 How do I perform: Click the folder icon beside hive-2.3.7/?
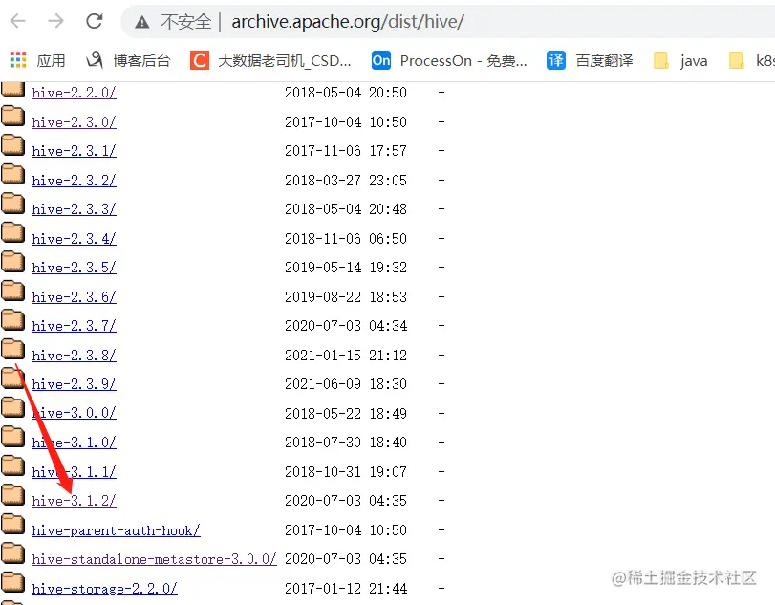pos(12,320)
